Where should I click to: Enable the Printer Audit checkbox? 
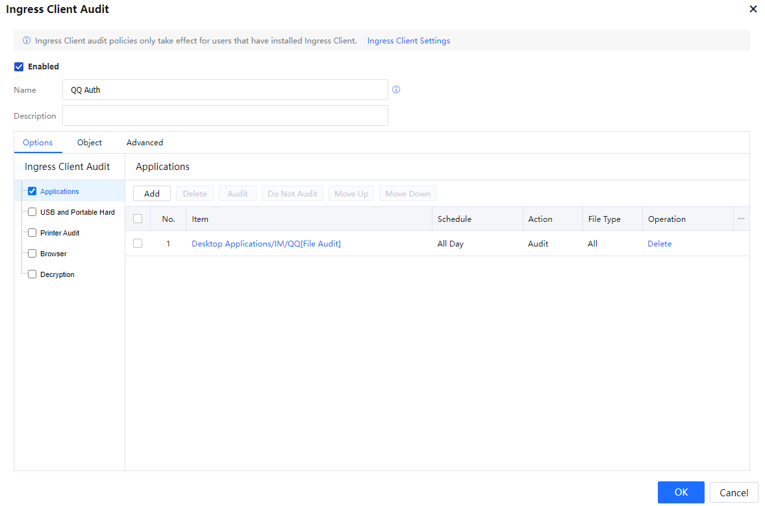click(32, 233)
